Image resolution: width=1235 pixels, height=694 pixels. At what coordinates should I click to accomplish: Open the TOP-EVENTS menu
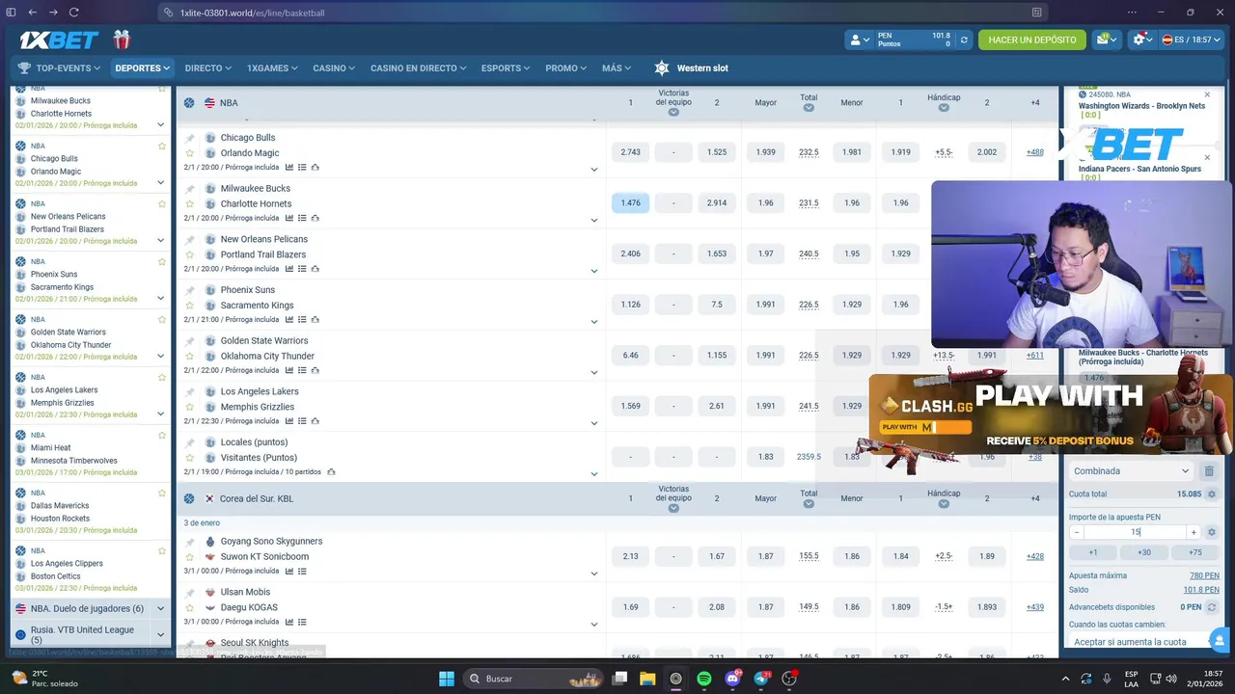tap(59, 68)
